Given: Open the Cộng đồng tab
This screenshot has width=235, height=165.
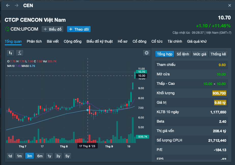Looking at the screenshot, I should (73, 41).
